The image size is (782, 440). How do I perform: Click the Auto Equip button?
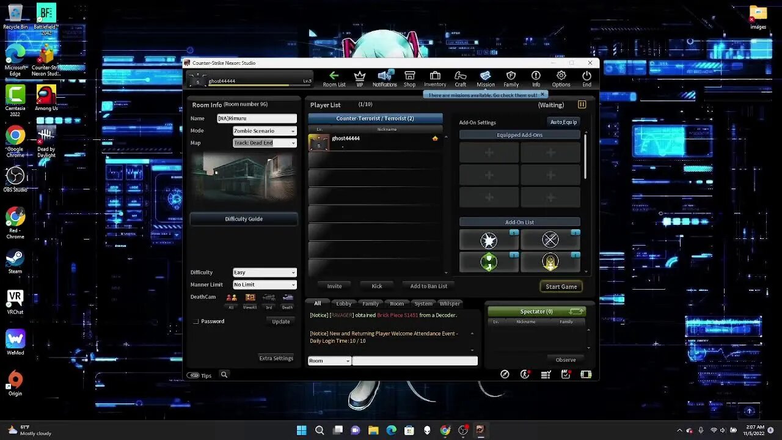pos(563,122)
